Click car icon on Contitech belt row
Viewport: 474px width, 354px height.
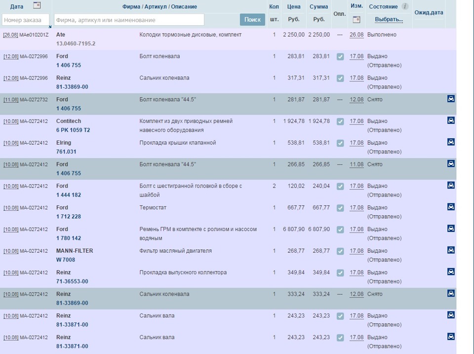(451, 120)
